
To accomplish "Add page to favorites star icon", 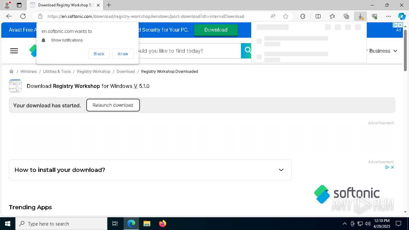I will (286, 16).
